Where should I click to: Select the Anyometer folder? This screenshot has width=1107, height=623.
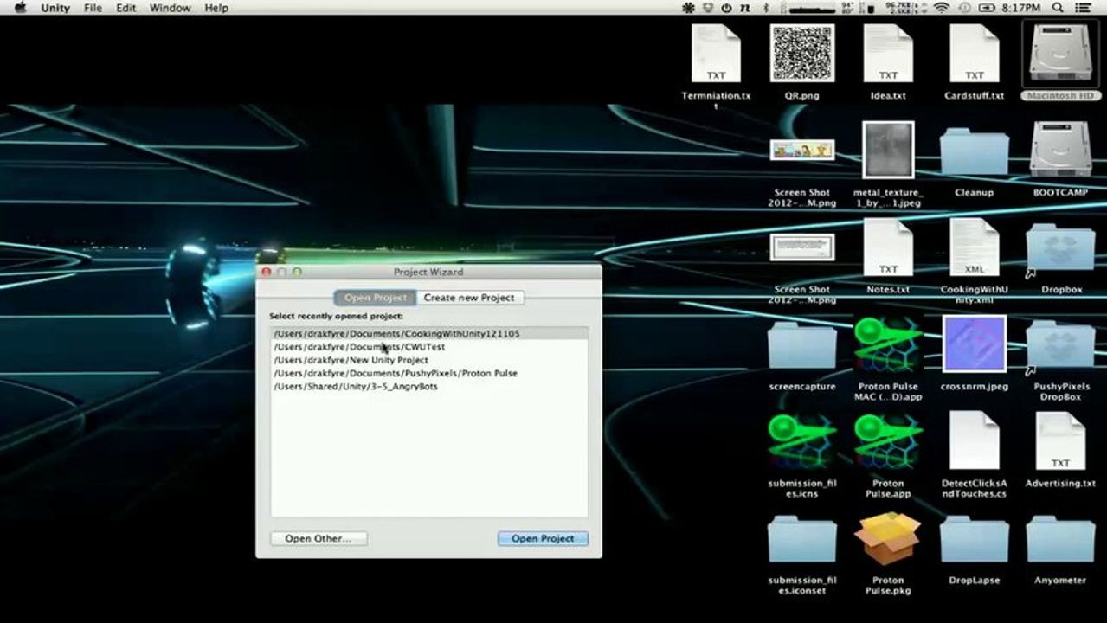point(1060,540)
